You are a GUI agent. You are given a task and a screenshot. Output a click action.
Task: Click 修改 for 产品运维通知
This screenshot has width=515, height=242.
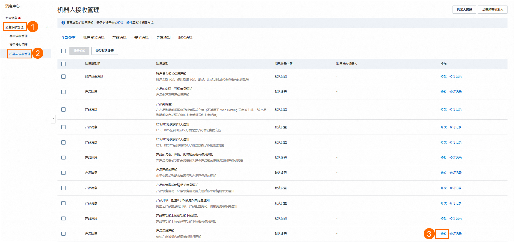[443, 234]
